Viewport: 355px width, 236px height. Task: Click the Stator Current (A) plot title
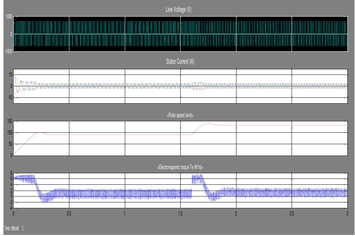(180, 62)
